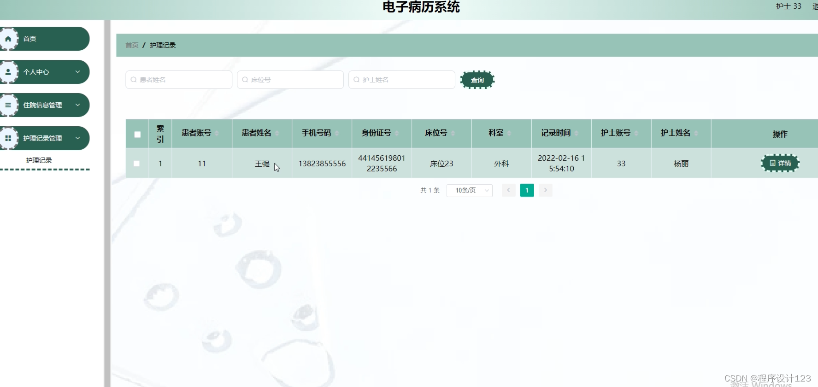818x387 pixels.
Task: Click the person icon for 个人中心
Action: [8, 72]
